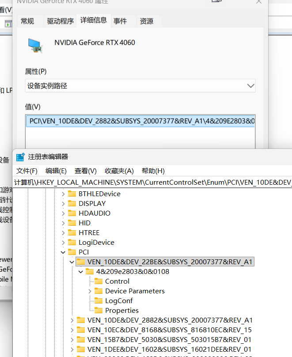Open the 驱动程序 tab
This screenshot has width=292, height=357.
click(x=60, y=21)
